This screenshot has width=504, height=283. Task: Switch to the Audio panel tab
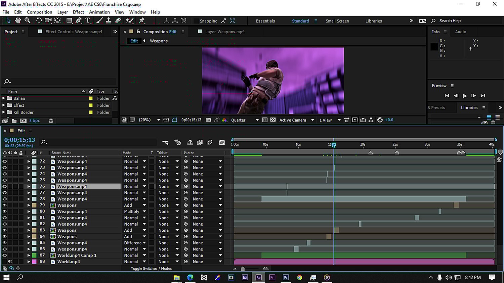pyautogui.click(x=460, y=32)
